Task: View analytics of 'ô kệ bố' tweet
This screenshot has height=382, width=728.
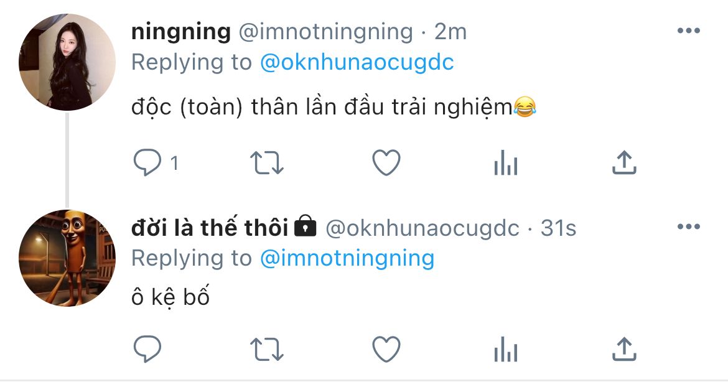Action: pos(506,349)
